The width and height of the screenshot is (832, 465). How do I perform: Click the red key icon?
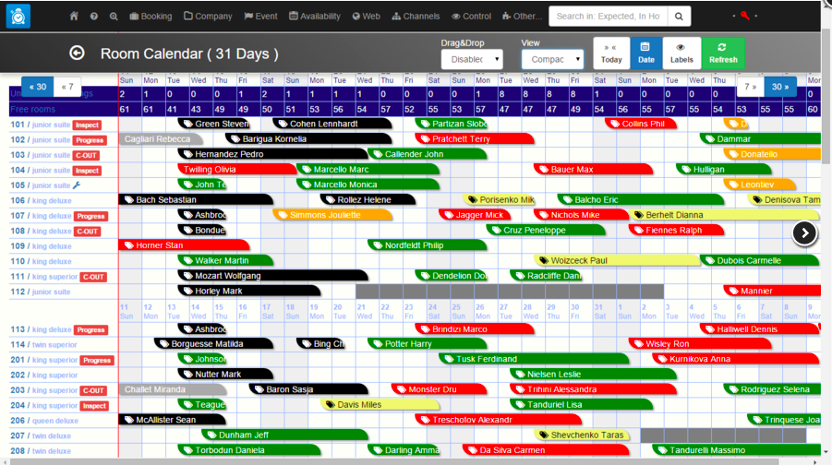[x=745, y=16]
